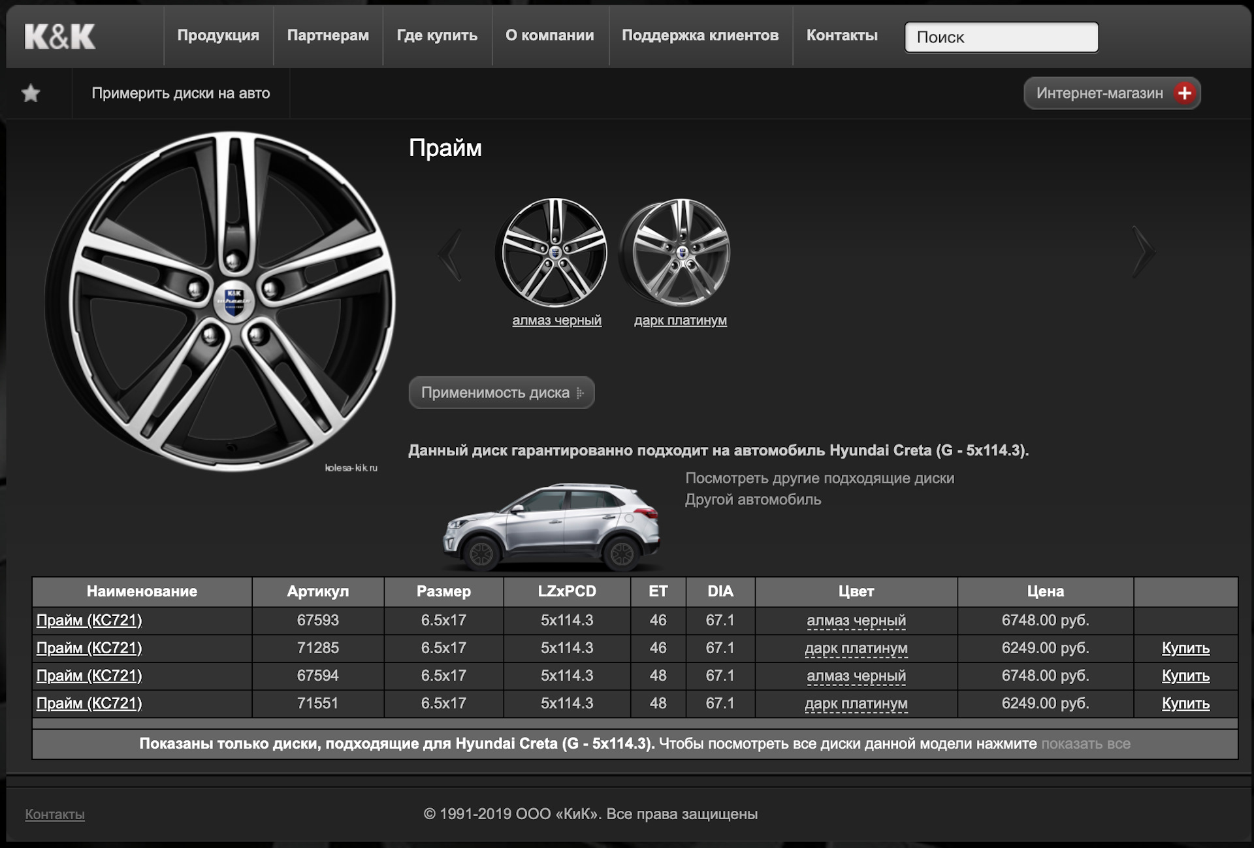Open Посмотреть другие подходящие диски
Screen dimensions: 1254x848
(820, 478)
